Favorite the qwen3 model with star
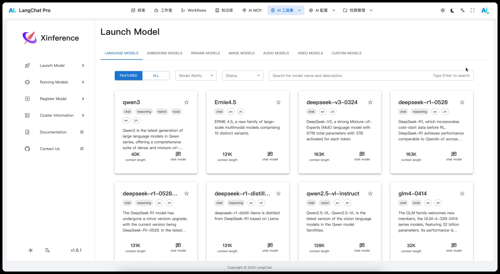500x274 pixels. tap(186, 103)
